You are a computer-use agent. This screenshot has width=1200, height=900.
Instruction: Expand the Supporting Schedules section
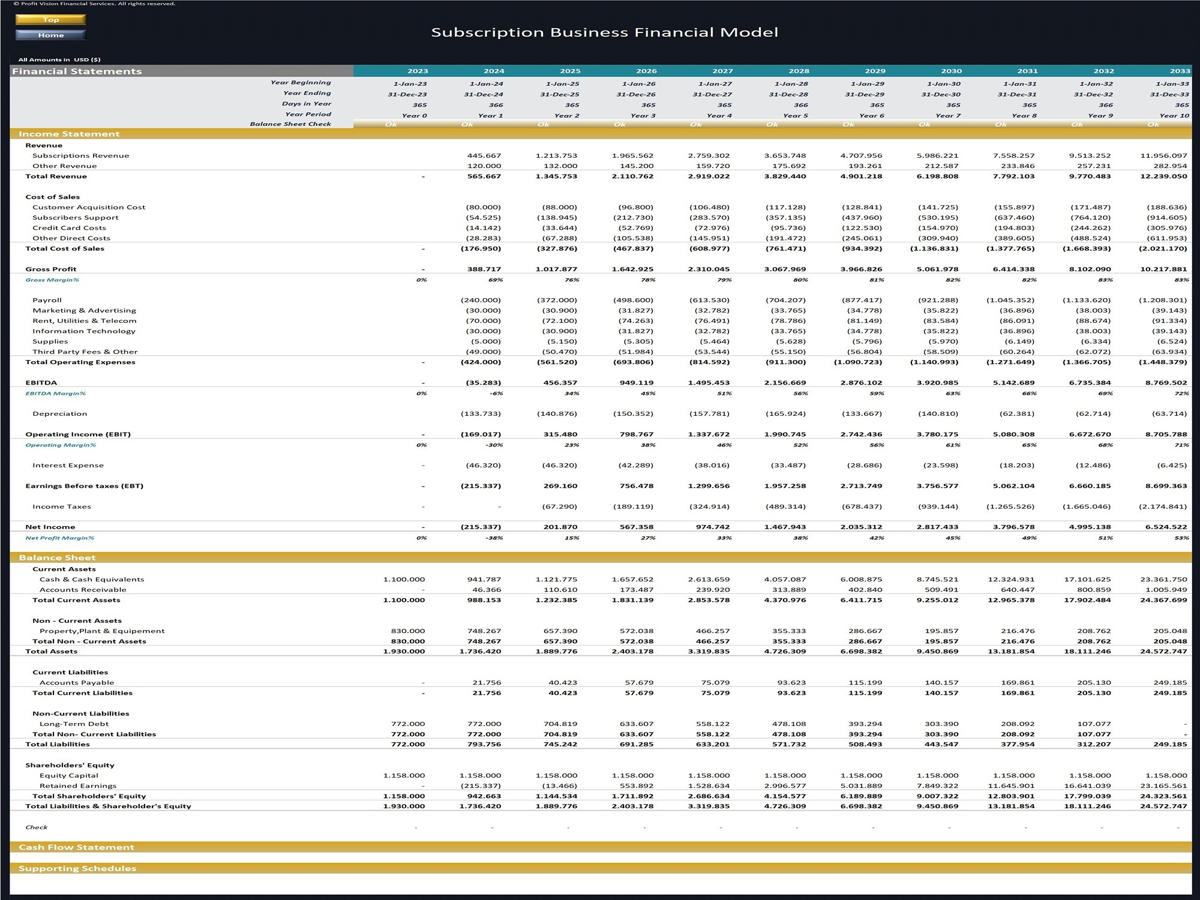click(601, 868)
